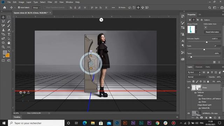Select the Hand tool
224x126 pixels.
tap(9, 43)
